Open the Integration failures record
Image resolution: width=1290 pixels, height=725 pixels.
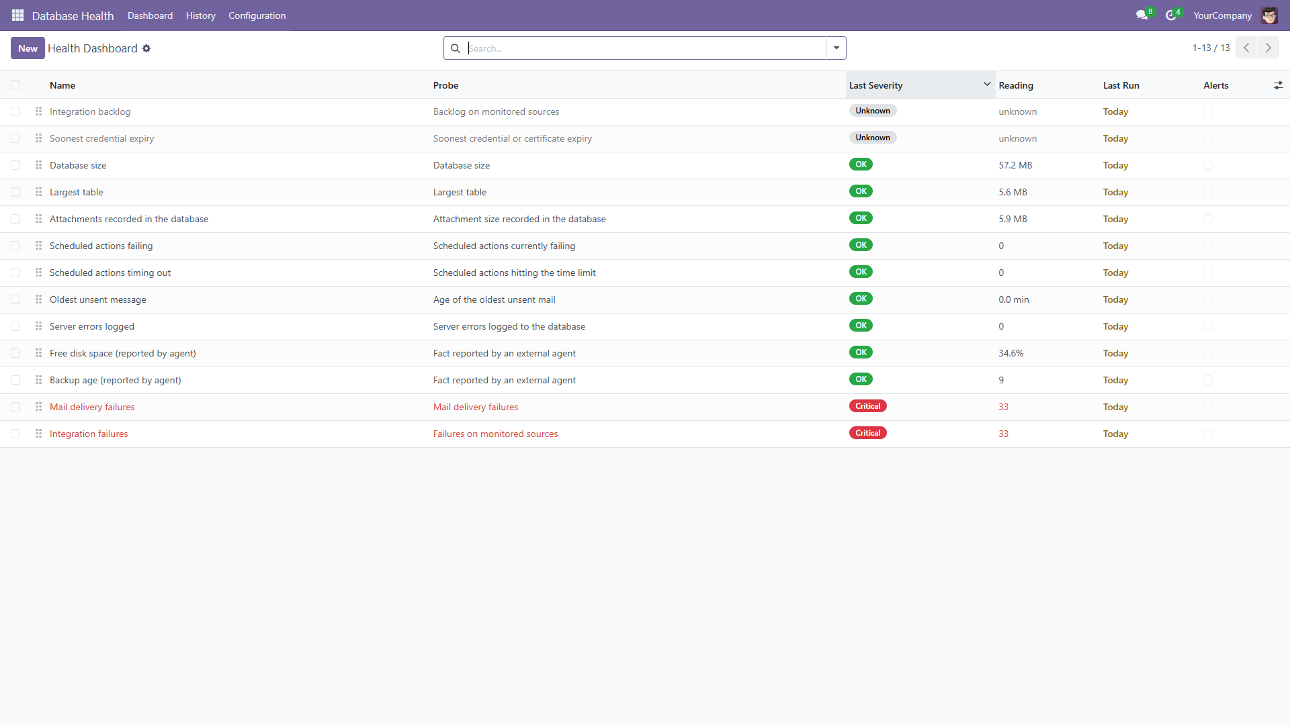click(89, 434)
